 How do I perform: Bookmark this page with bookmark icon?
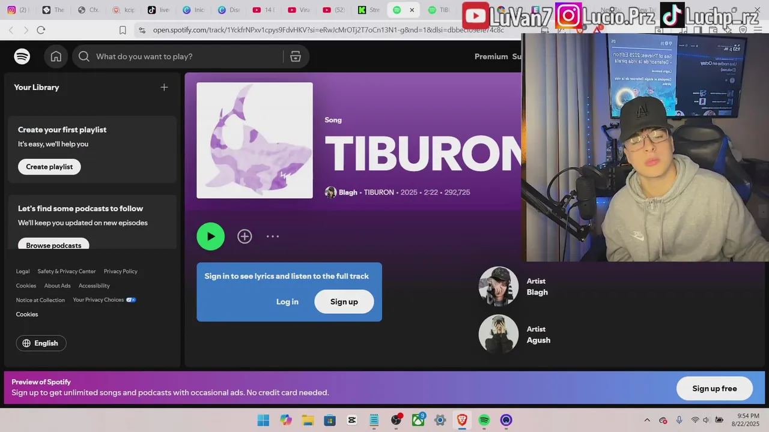[x=123, y=30]
